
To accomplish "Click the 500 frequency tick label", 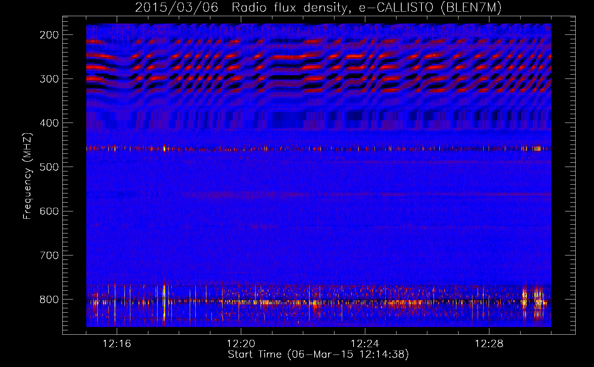I will click(49, 167).
